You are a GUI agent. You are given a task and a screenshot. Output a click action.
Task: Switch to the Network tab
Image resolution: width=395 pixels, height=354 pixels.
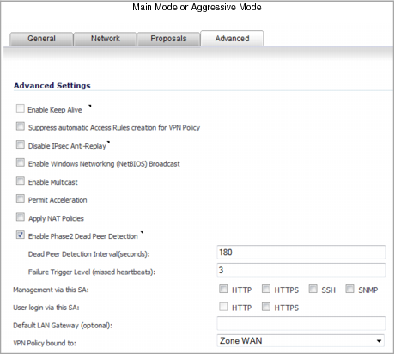(x=106, y=39)
